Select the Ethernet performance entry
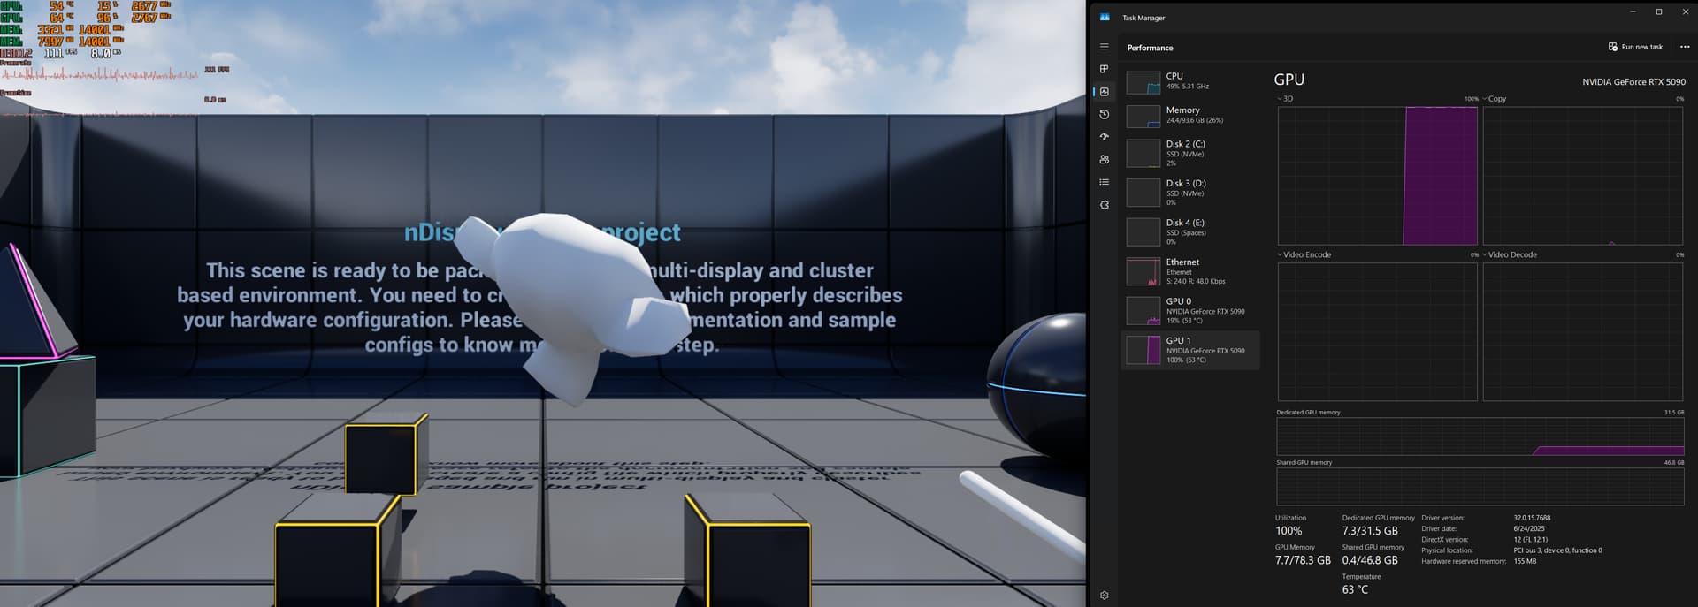Screen dimensions: 1698x607 click(x=1190, y=271)
